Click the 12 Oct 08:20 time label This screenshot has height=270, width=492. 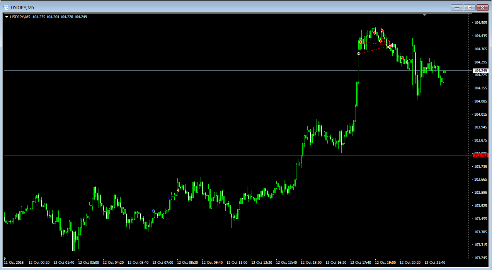click(x=187, y=263)
